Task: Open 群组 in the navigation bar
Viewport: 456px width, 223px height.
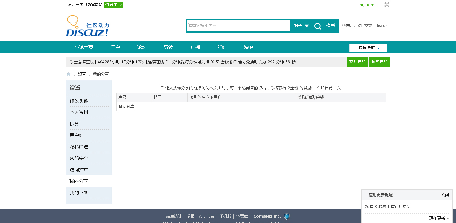Action: pyautogui.click(x=222, y=47)
